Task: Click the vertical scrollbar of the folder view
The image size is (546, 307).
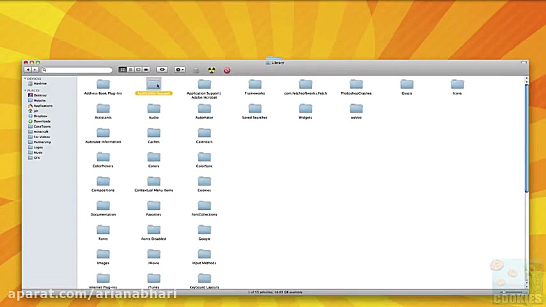Action: [526, 138]
